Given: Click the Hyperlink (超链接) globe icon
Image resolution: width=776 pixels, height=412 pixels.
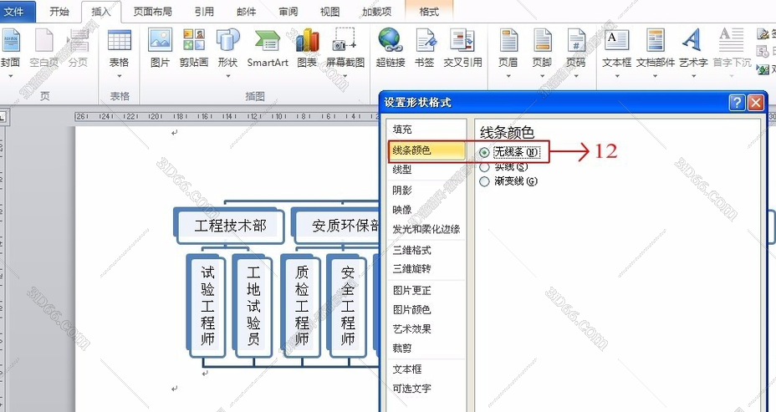Looking at the screenshot, I should click(390, 47).
